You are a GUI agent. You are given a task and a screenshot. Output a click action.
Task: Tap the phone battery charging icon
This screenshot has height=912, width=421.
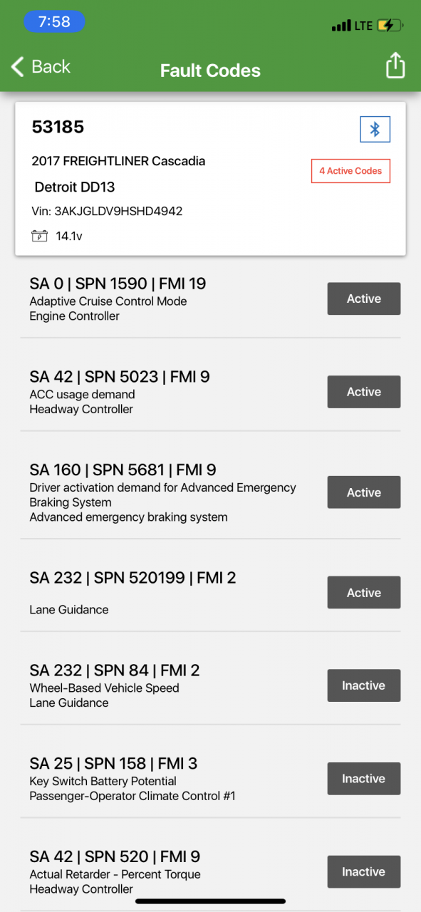(391, 26)
